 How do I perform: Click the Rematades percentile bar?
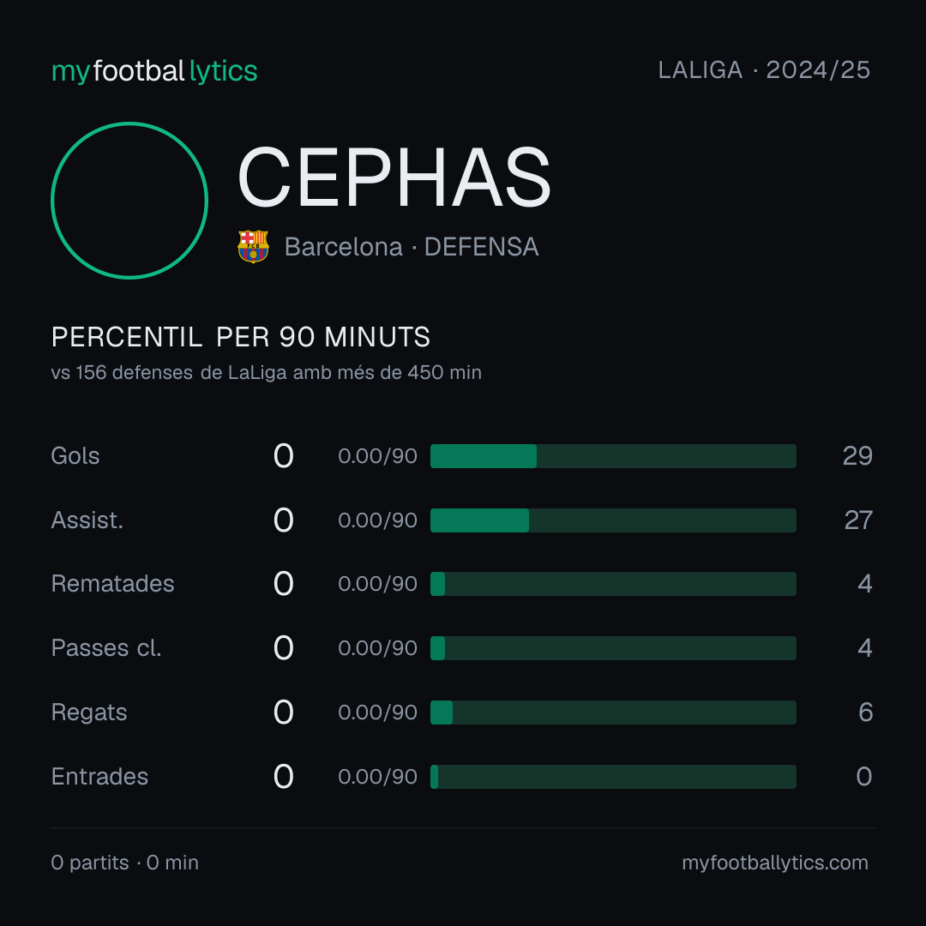[613, 584]
